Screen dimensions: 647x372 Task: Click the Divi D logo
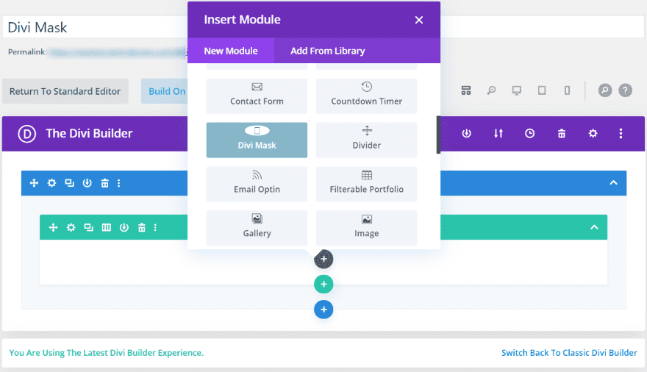coord(26,134)
